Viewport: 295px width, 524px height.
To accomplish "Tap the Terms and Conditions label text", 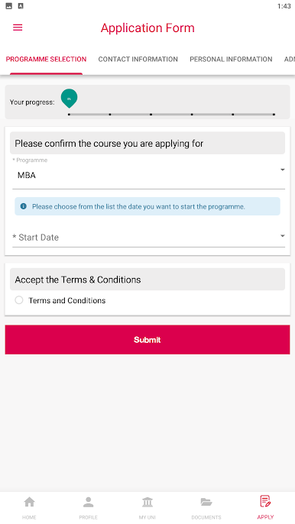I will coord(67,300).
